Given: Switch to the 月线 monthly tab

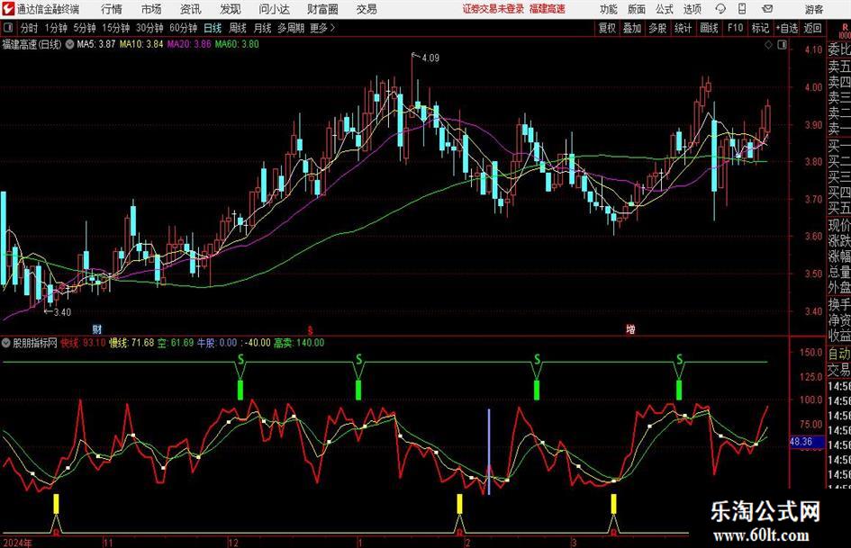Looking at the screenshot, I should click(x=263, y=28).
